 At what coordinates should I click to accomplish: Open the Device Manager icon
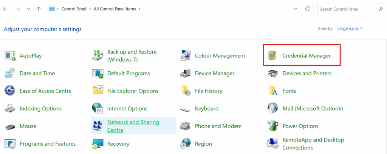185,73
